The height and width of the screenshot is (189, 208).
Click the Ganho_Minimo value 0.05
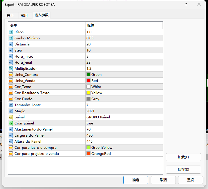click(x=90, y=38)
